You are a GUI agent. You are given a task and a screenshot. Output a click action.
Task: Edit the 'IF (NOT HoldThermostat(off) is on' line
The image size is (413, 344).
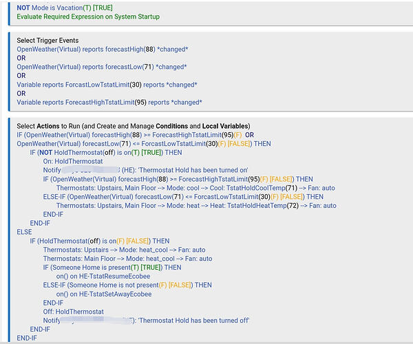(x=106, y=153)
